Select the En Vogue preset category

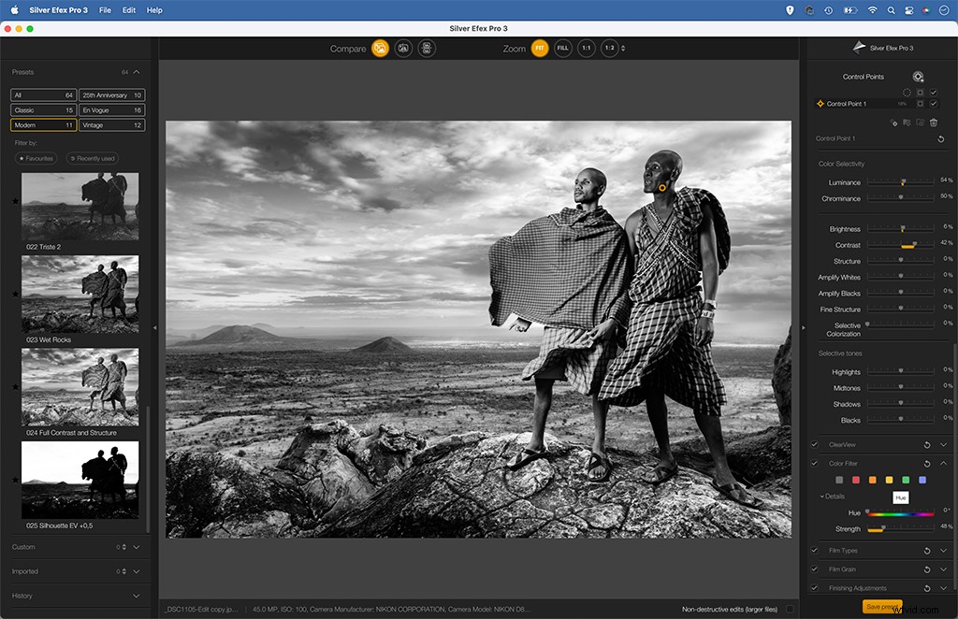[x=110, y=109]
